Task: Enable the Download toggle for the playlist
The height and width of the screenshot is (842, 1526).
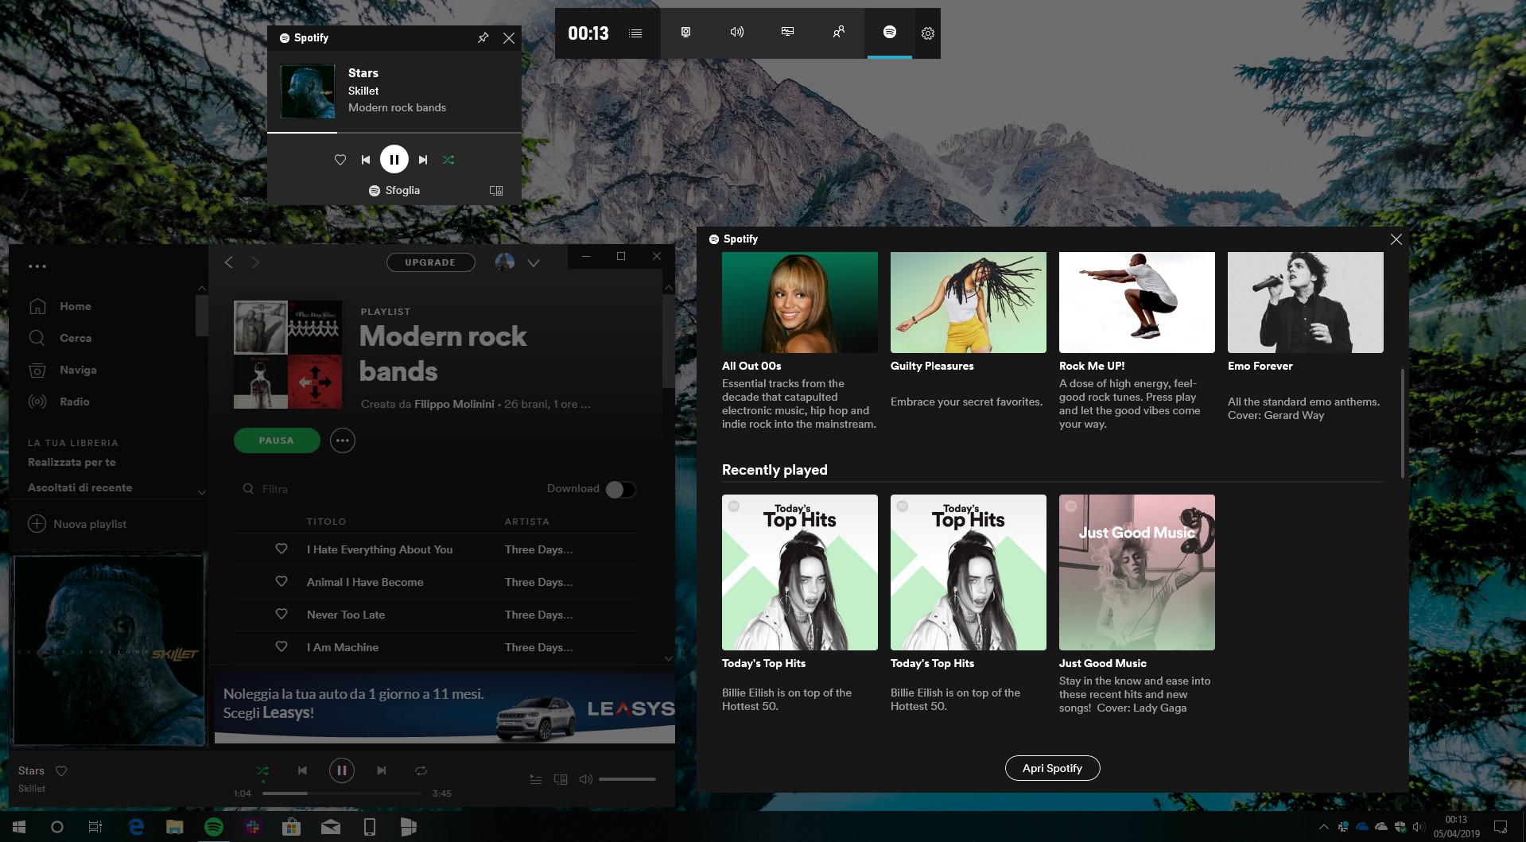Action: pos(619,489)
